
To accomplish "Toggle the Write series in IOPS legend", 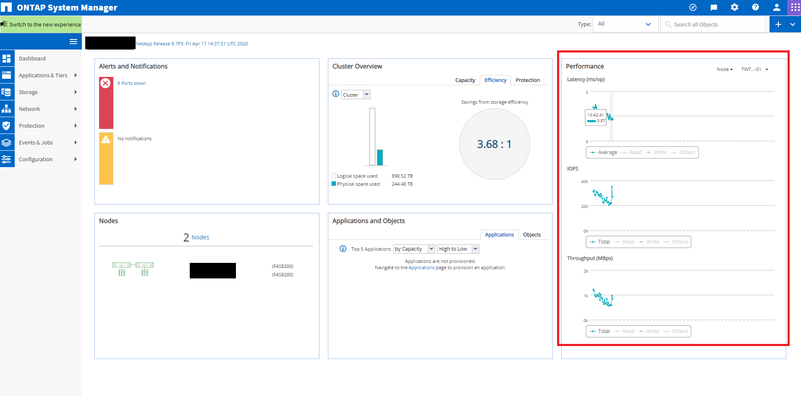I will (652, 242).
